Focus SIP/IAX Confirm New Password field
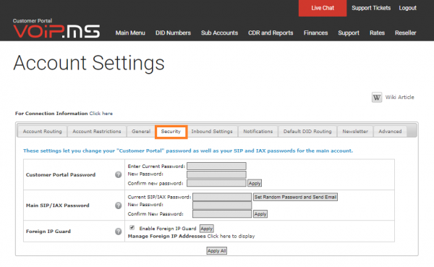 click(222, 214)
